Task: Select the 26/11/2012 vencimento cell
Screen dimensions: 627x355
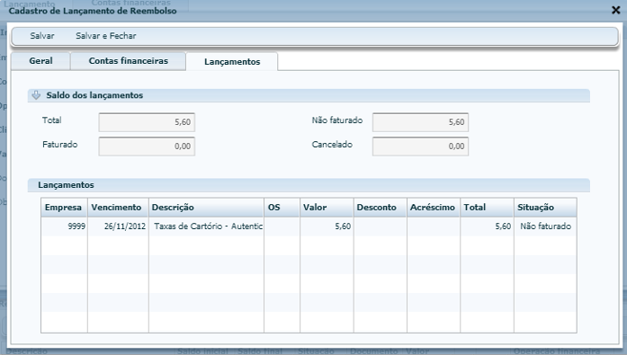Action: coord(118,226)
